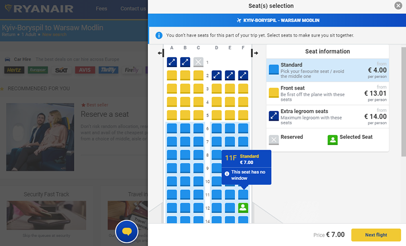
Task: Click the Hertz car hire logo
Action: point(14,70)
